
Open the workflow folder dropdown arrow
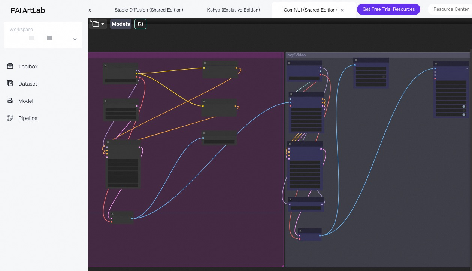point(103,24)
